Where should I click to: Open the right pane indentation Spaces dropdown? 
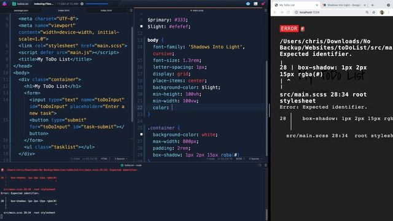255,159
